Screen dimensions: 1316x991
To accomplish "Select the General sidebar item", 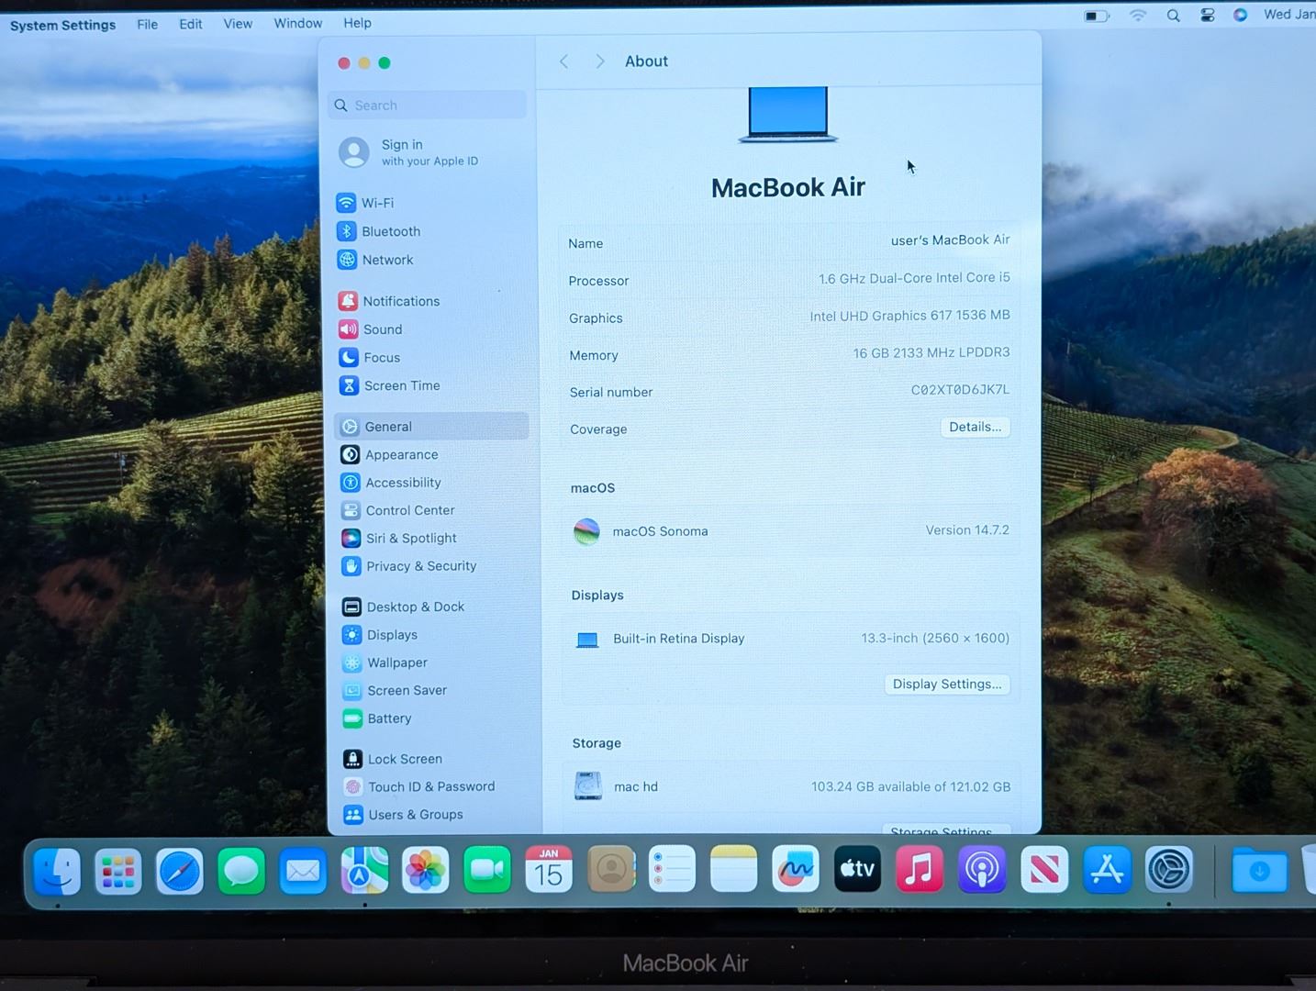I will pyautogui.click(x=388, y=427).
